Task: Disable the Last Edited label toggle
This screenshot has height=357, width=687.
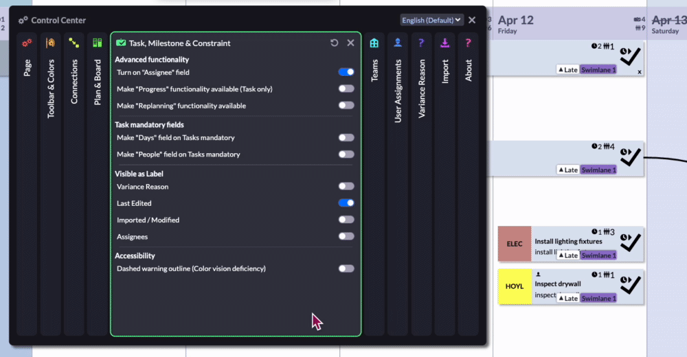Action: [346, 203]
